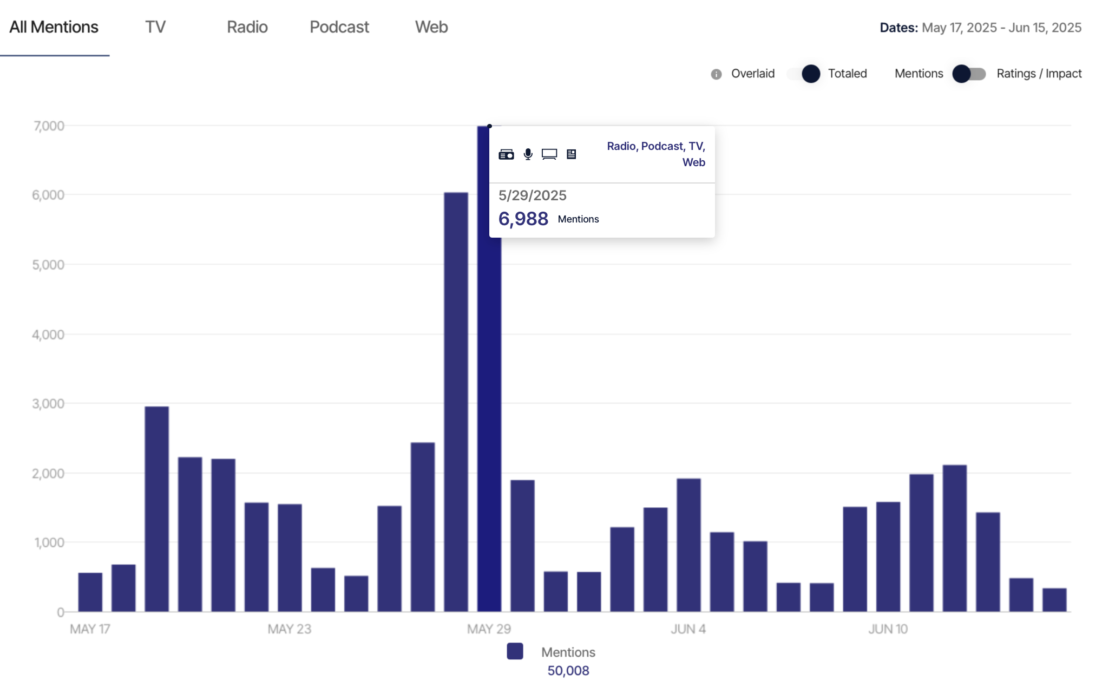
Task: Select the All Mentions tab
Action: (x=54, y=27)
